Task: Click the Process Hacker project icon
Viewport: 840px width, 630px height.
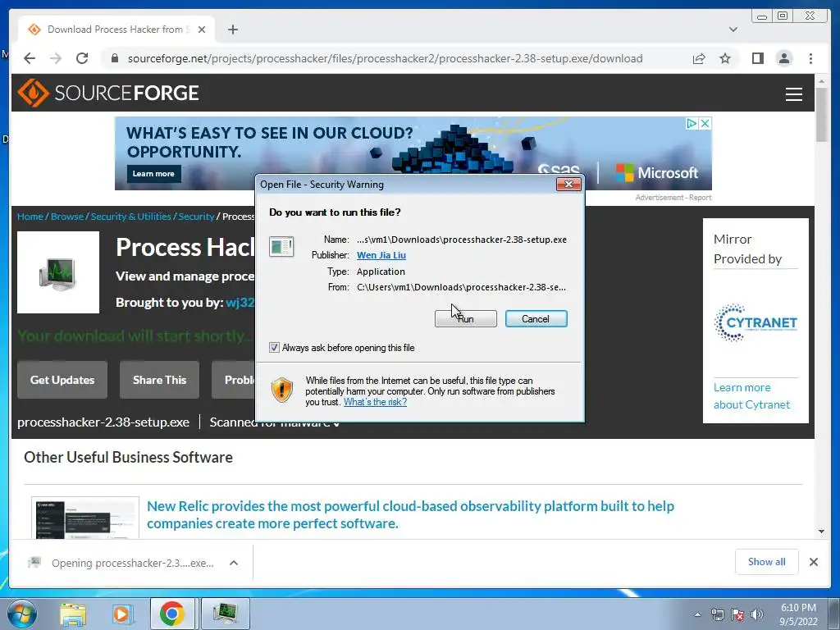Action: [58, 272]
